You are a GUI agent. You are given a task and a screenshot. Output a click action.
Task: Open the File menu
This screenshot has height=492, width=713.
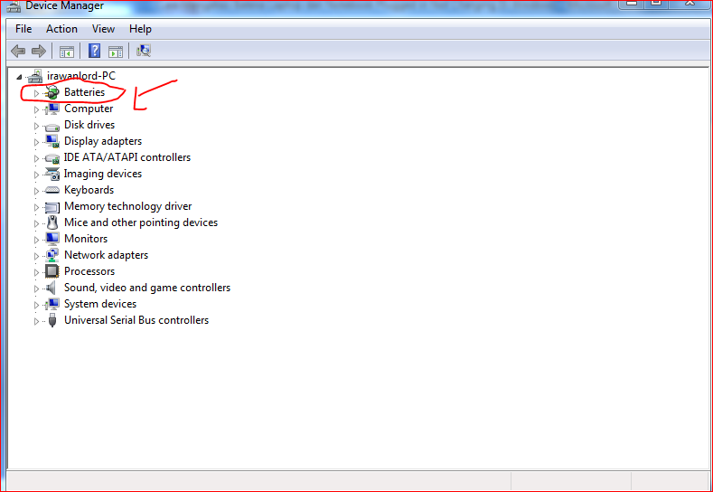pyautogui.click(x=23, y=29)
